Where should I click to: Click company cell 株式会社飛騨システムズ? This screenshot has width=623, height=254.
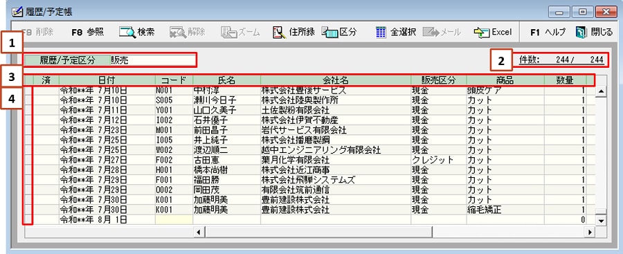tap(336, 180)
